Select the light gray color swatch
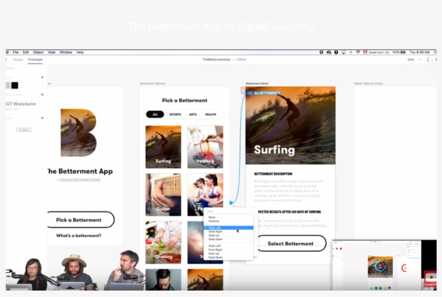This screenshot has width=442, height=297. click(8, 86)
